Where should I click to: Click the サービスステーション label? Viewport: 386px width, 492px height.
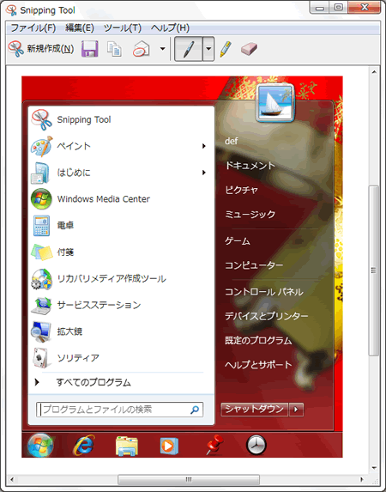pyautogui.click(x=99, y=305)
